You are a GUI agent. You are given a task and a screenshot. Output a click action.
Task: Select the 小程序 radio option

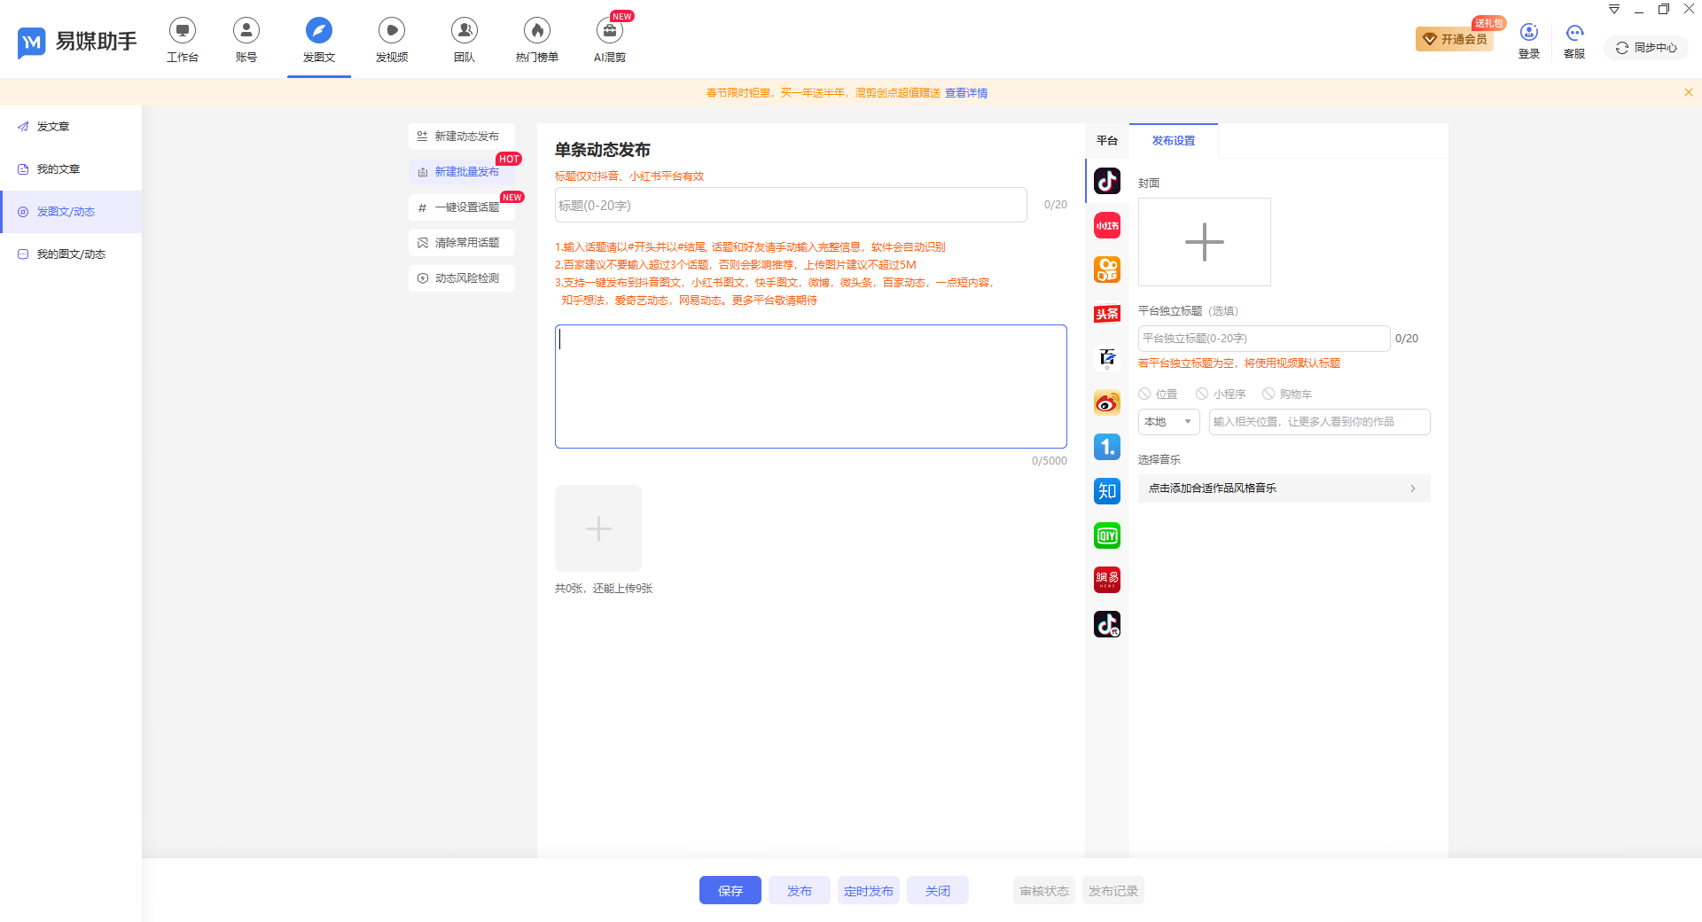point(1202,394)
